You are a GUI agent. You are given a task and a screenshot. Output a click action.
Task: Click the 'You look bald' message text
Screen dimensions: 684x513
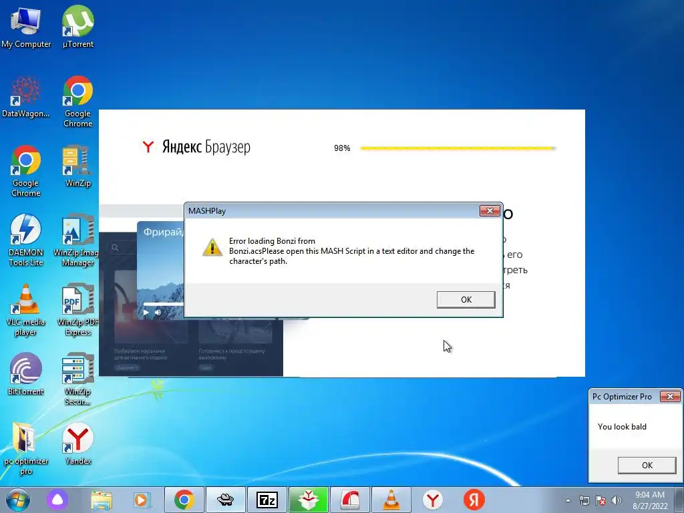(x=622, y=427)
